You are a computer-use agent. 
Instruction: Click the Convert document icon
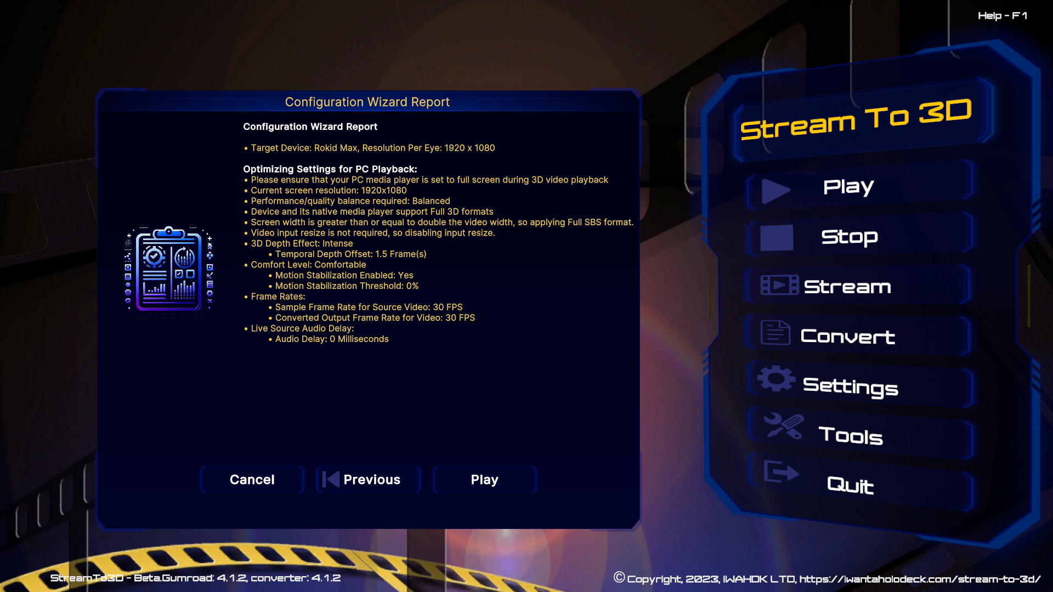(775, 333)
